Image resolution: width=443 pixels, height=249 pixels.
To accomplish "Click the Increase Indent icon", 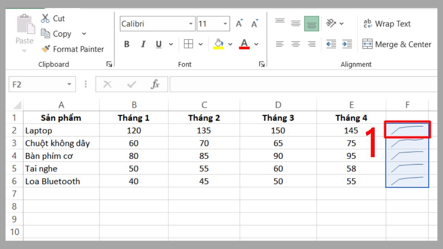I will (346, 44).
